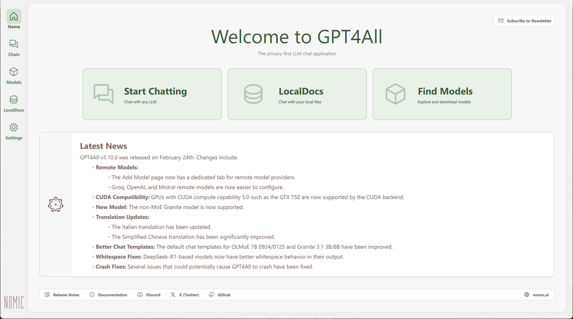Image resolution: width=573 pixels, height=319 pixels.
Task: Click the Github logo icon
Action: 212,295
